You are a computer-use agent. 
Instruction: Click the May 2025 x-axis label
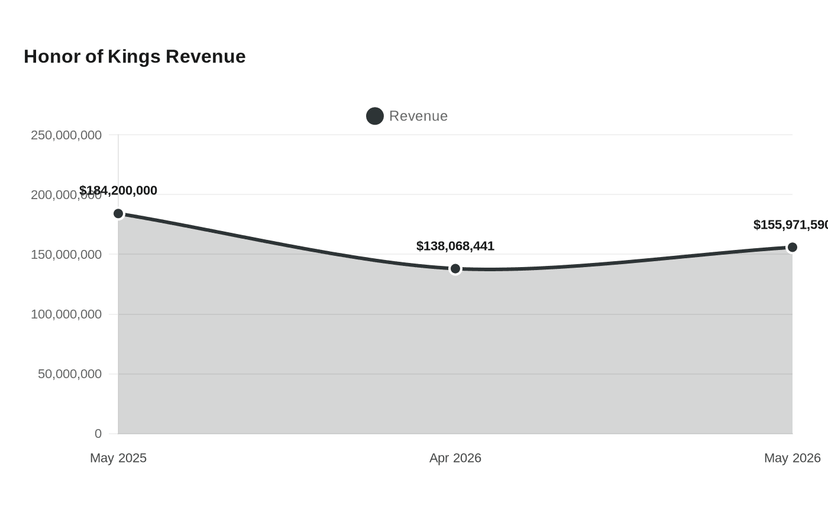coord(118,458)
